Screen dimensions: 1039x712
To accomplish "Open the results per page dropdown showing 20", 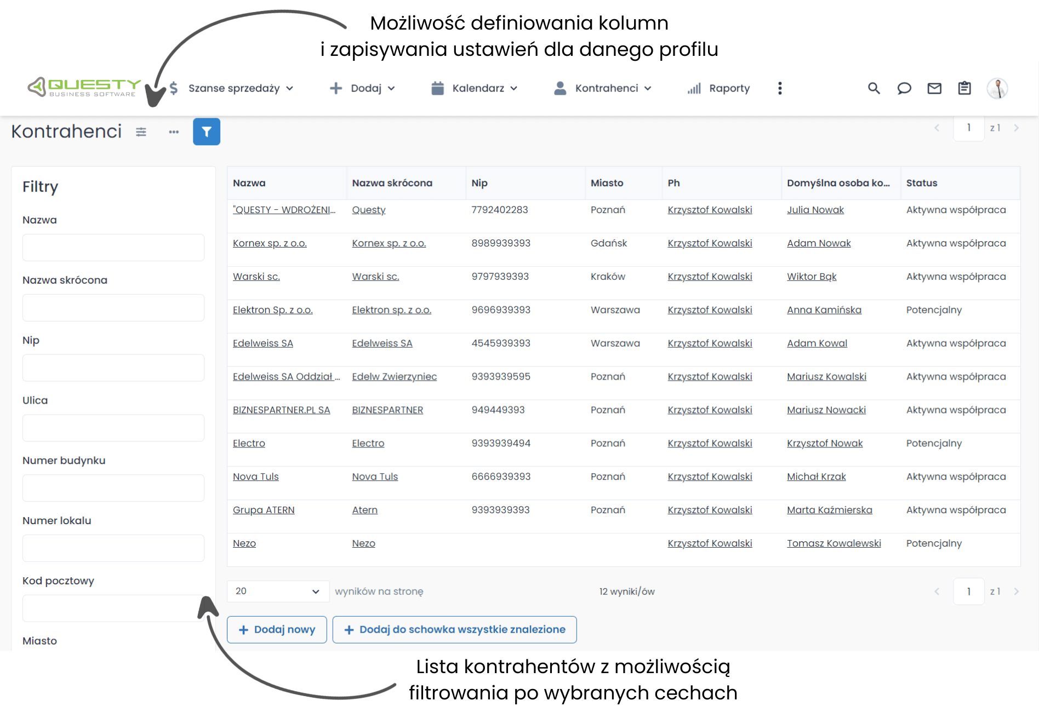I will pos(278,592).
